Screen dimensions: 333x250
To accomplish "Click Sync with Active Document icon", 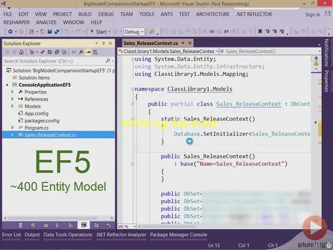I will click(42, 52).
